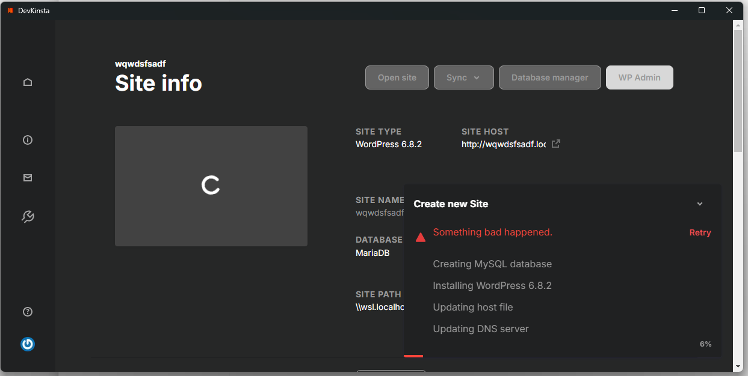
Task: Open the wrench tools sidebar icon
Action: click(28, 217)
